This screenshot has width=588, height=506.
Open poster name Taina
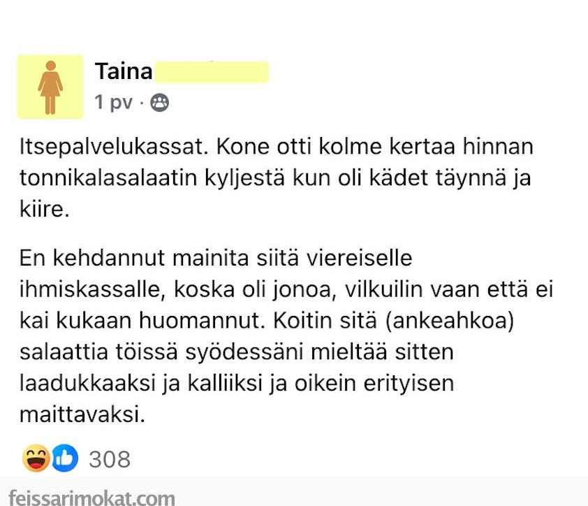click(124, 71)
